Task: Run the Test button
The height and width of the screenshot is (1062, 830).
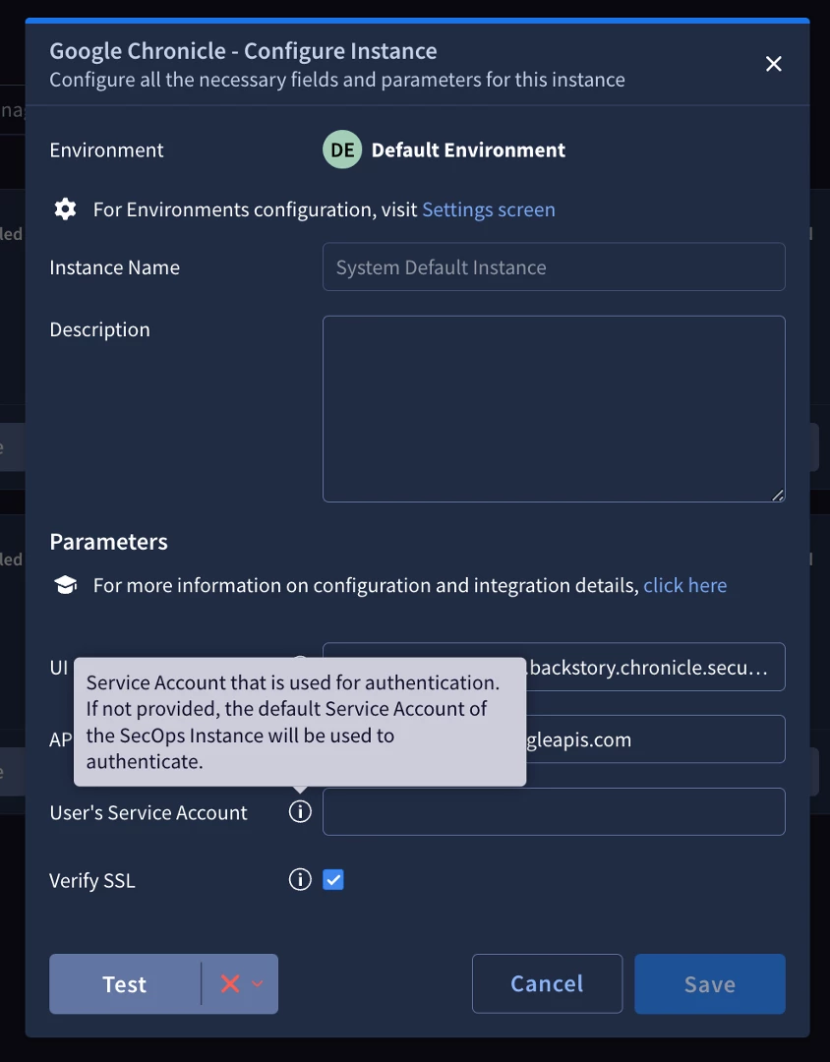Action: [125, 984]
